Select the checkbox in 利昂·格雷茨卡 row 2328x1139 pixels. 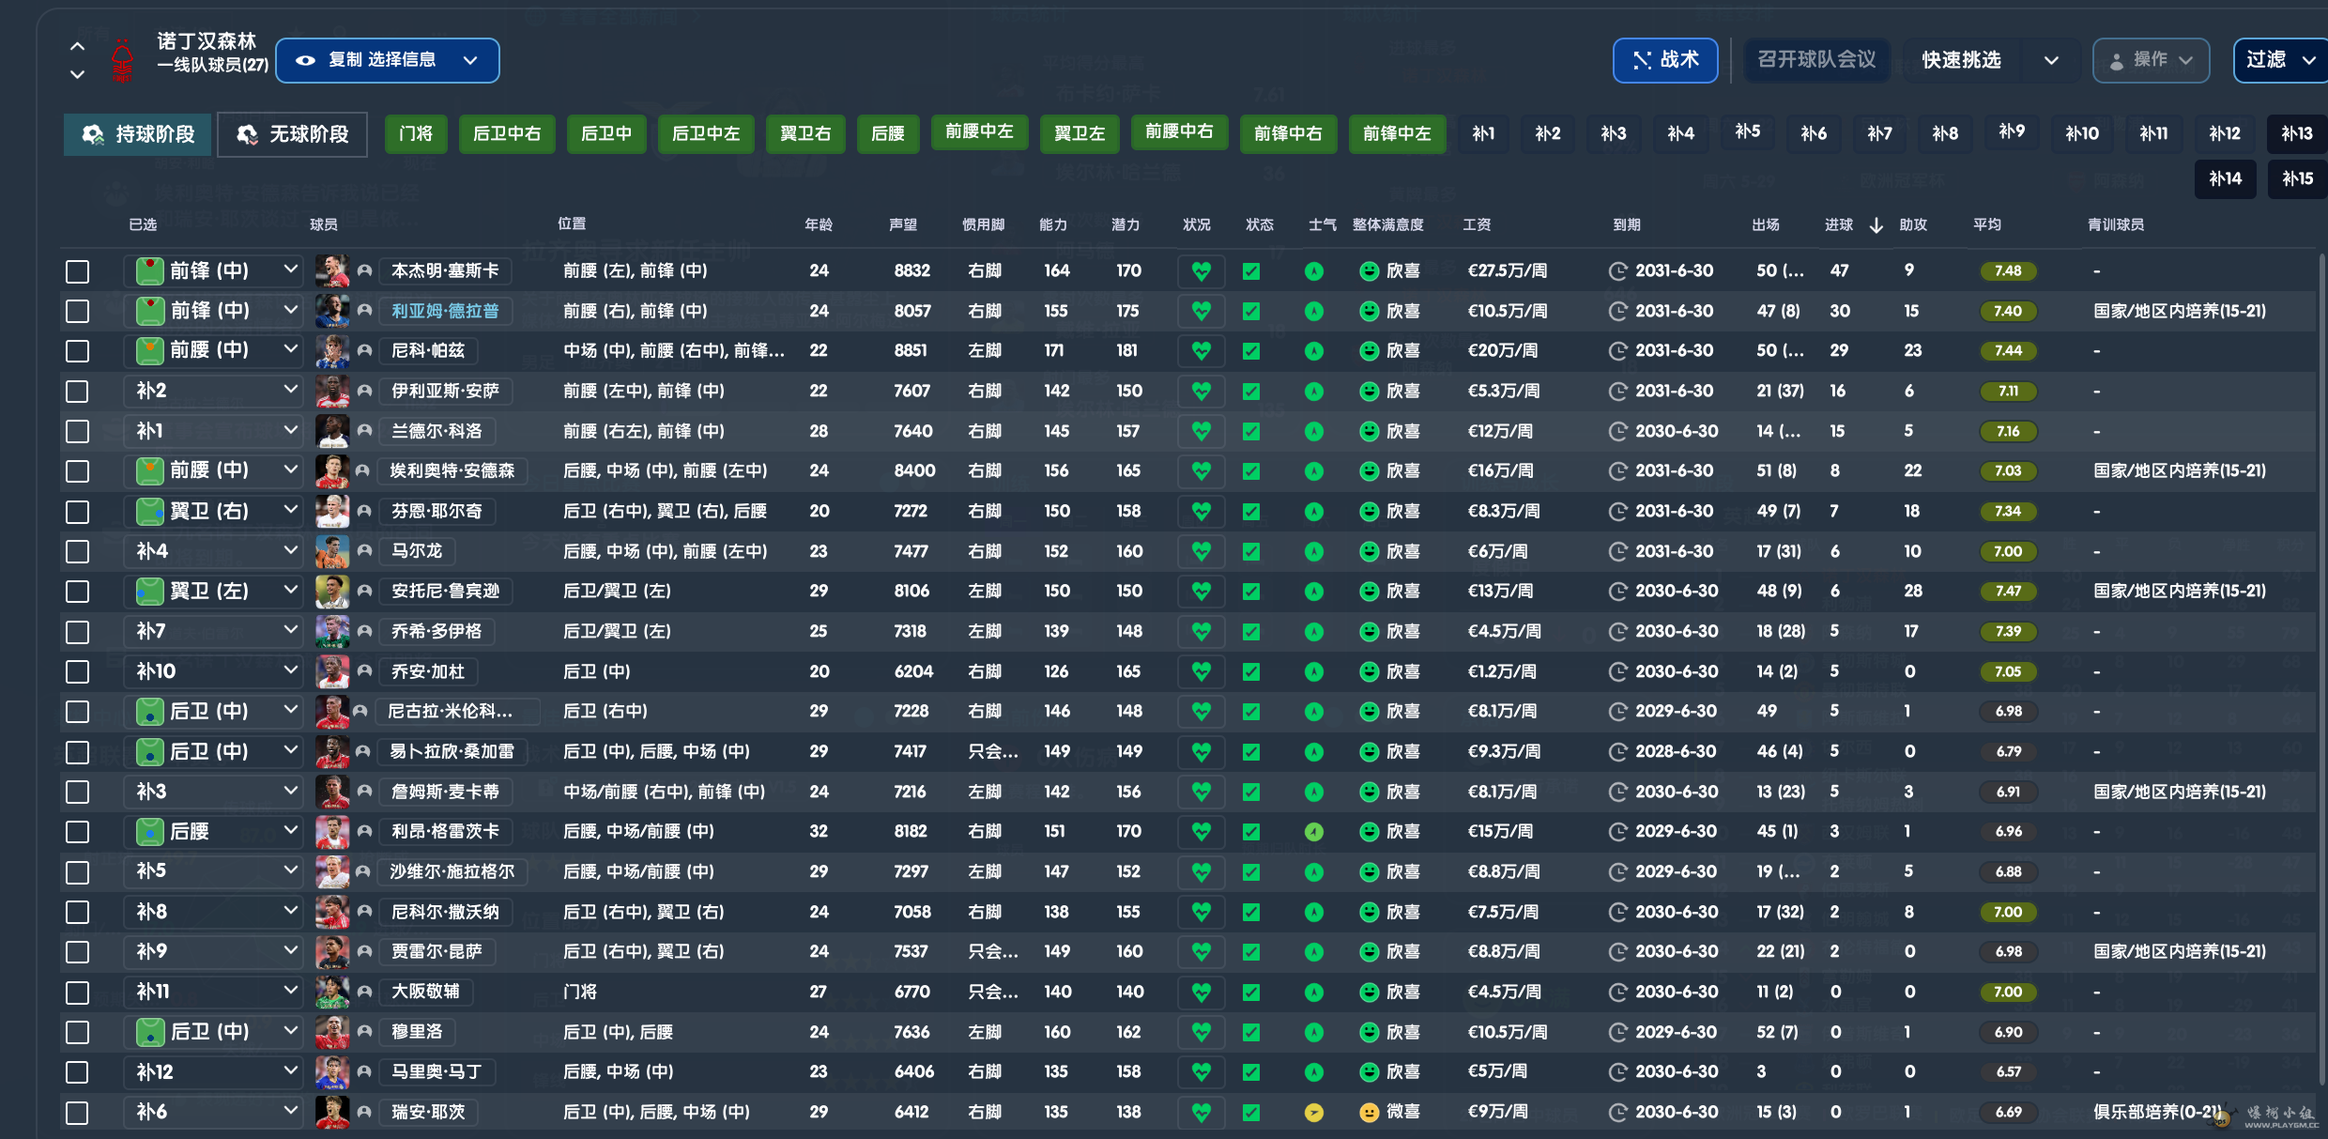point(78,832)
